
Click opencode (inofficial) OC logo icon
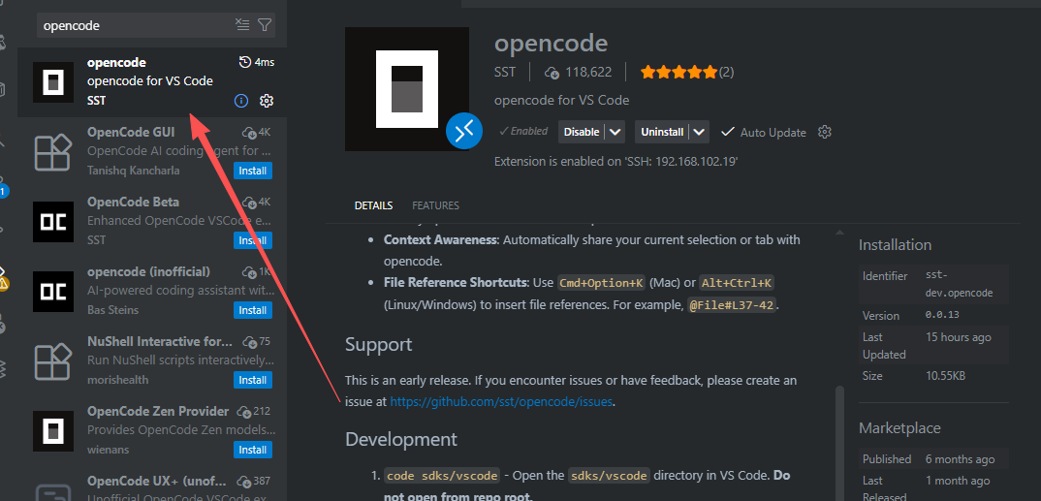53,292
